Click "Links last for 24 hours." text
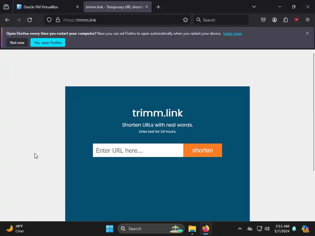Viewport: 315px width, 236px height. pyautogui.click(x=157, y=132)
